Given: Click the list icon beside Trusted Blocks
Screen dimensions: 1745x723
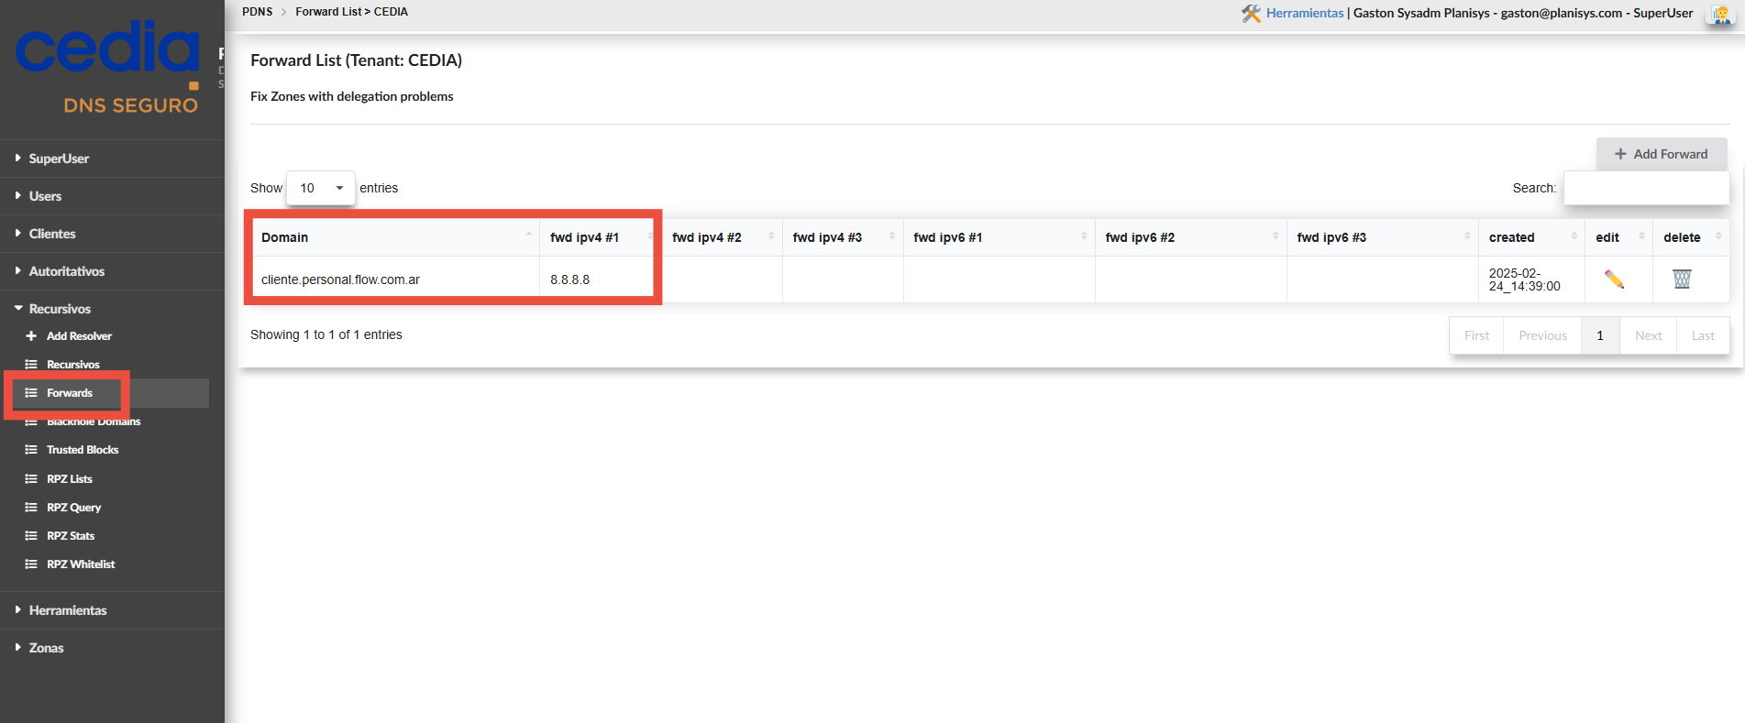Looking at the screenshot, I should pyautogui.click(x=31, y=450).
